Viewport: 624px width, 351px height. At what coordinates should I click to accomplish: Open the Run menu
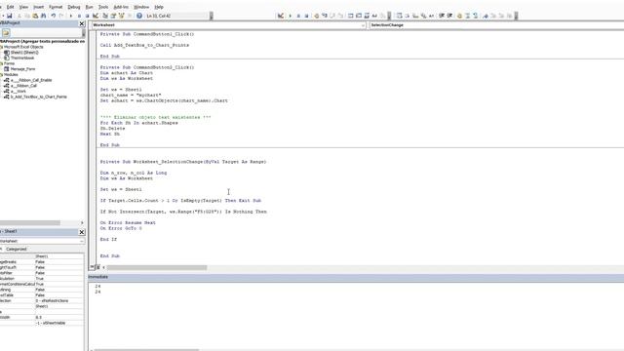tap(89, 7)
